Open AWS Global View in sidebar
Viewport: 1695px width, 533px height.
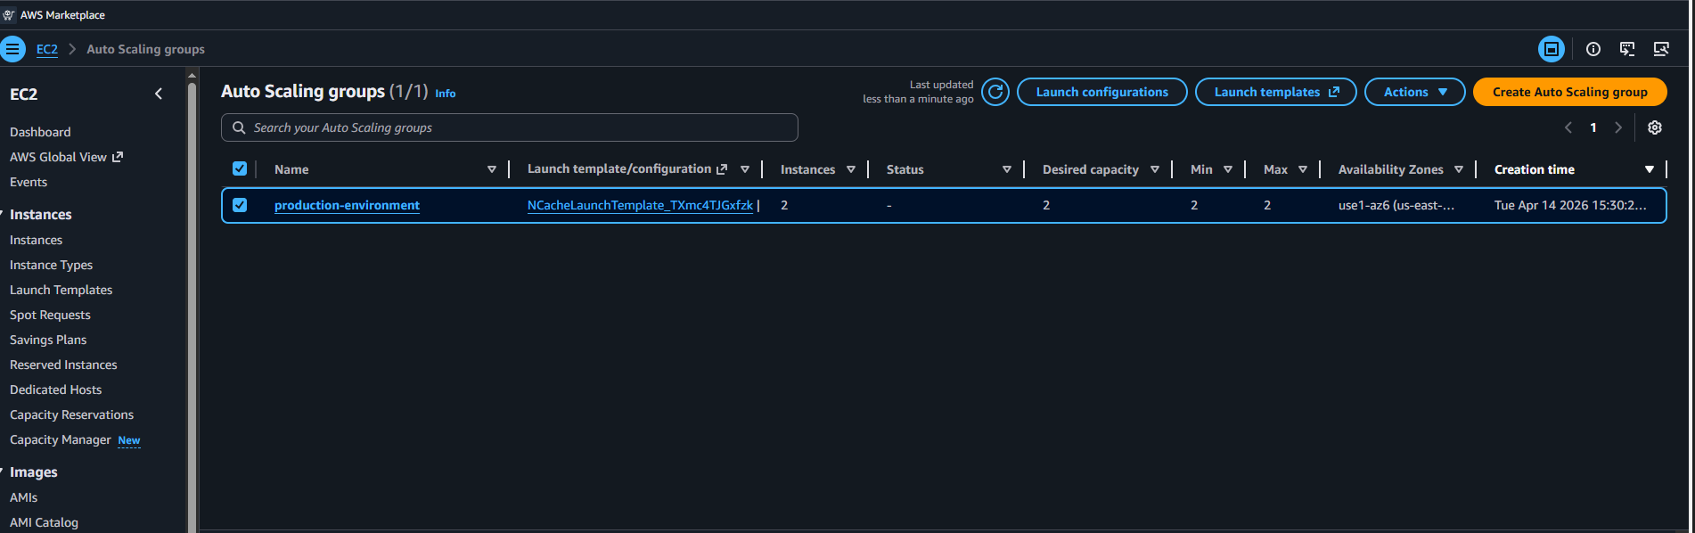click(x=58, y=157)
